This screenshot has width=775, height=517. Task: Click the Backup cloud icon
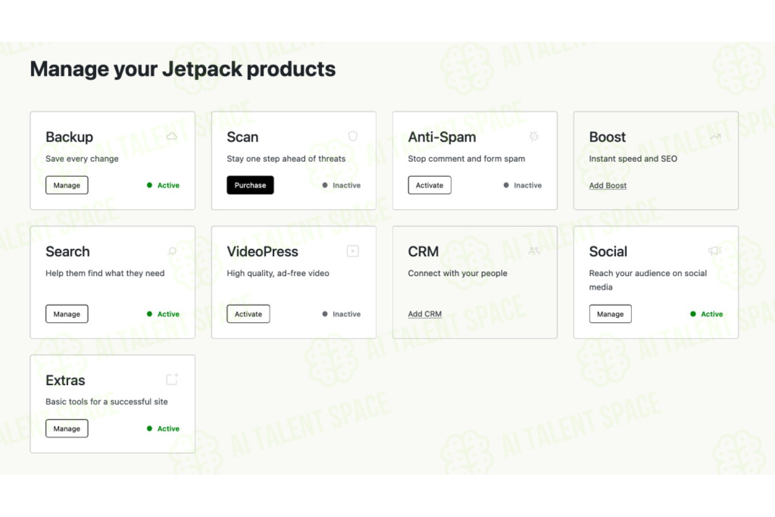172,136
